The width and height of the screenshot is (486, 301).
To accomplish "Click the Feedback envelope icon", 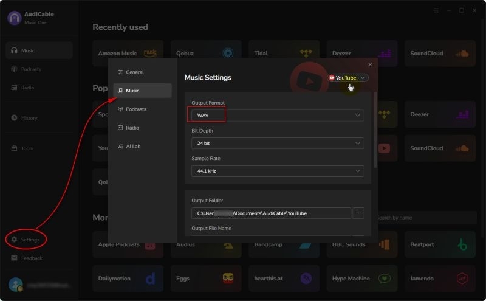I will coord(14,258).
